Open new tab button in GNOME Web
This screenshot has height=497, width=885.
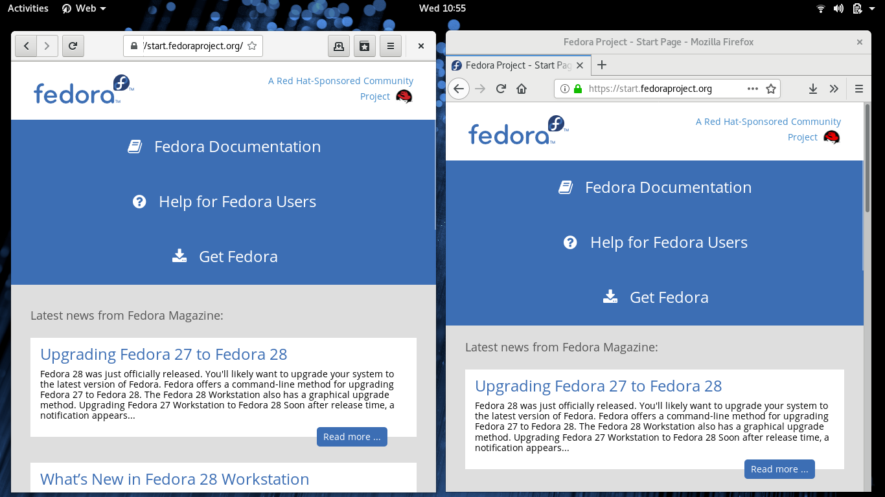pos(338,46)
